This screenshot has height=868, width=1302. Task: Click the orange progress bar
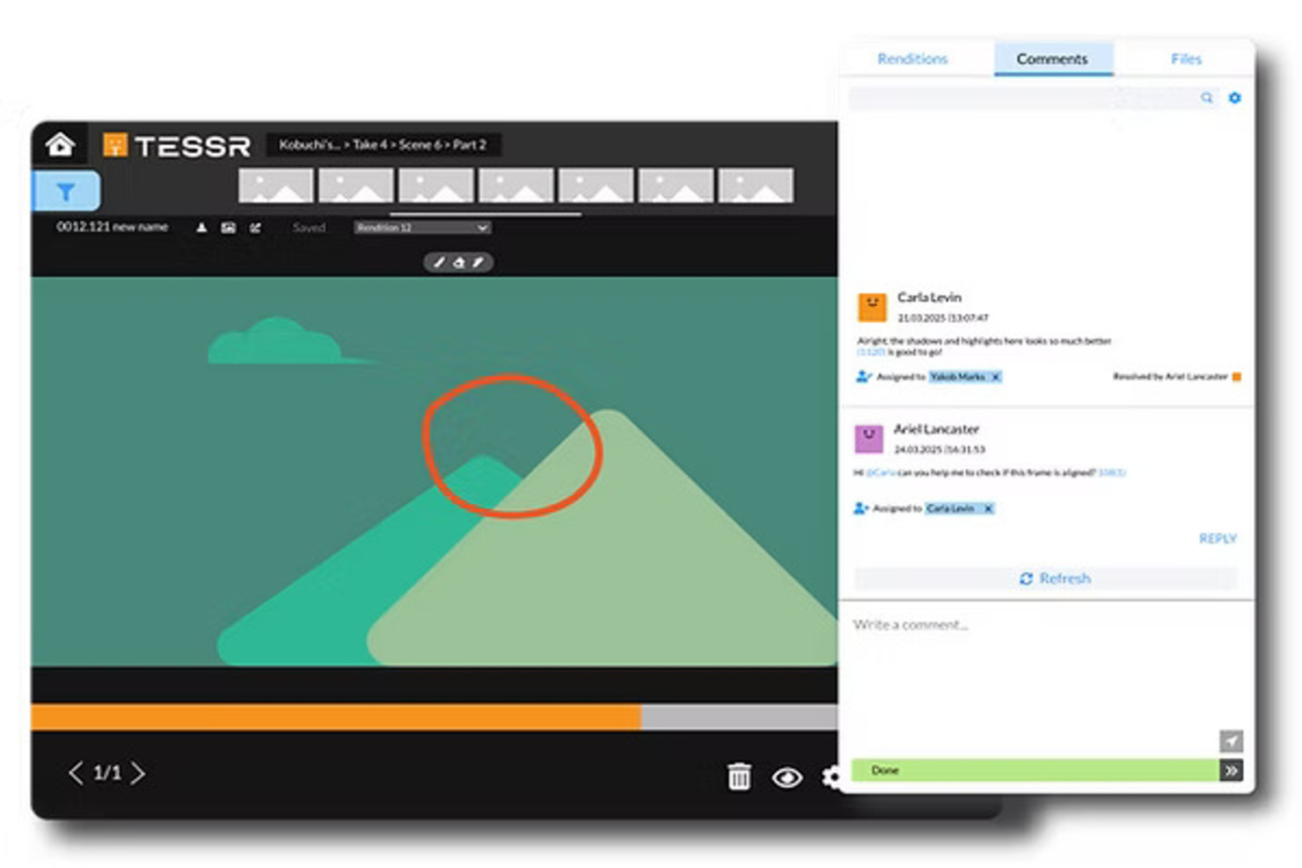(x=334, y=717)
